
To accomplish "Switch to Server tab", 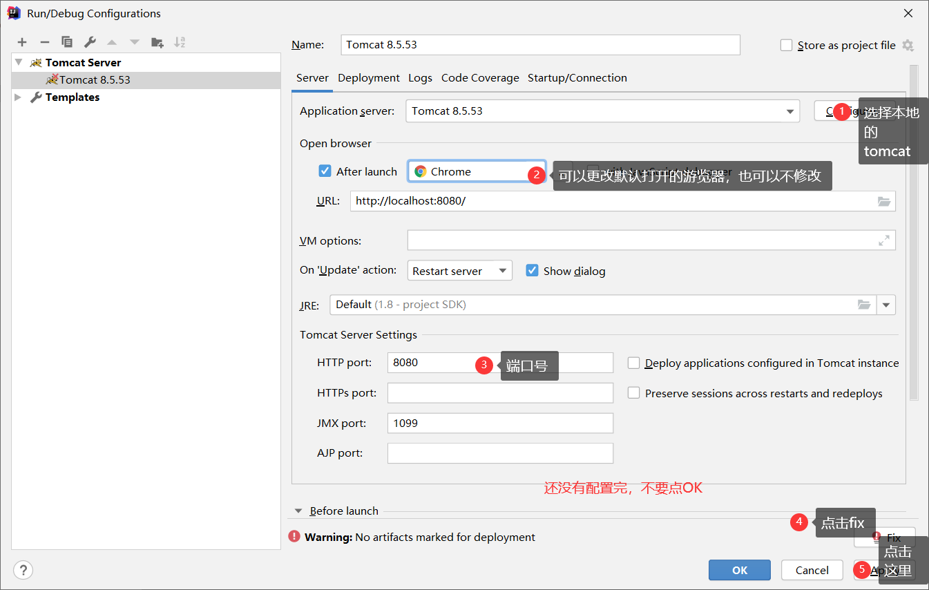I will [312, 78].
